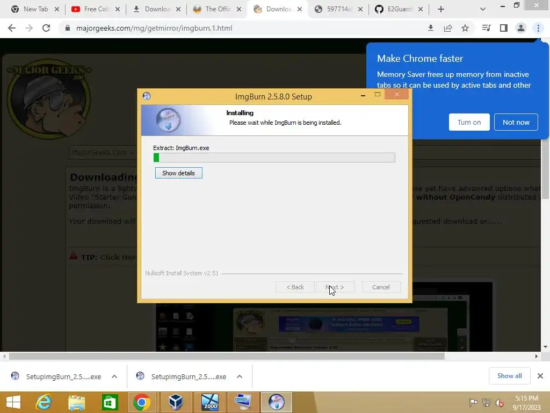Open Windows Store from taskbar
Image resolution: width=550 pixels, height=413 pixels.
click(x=110, y=402)
